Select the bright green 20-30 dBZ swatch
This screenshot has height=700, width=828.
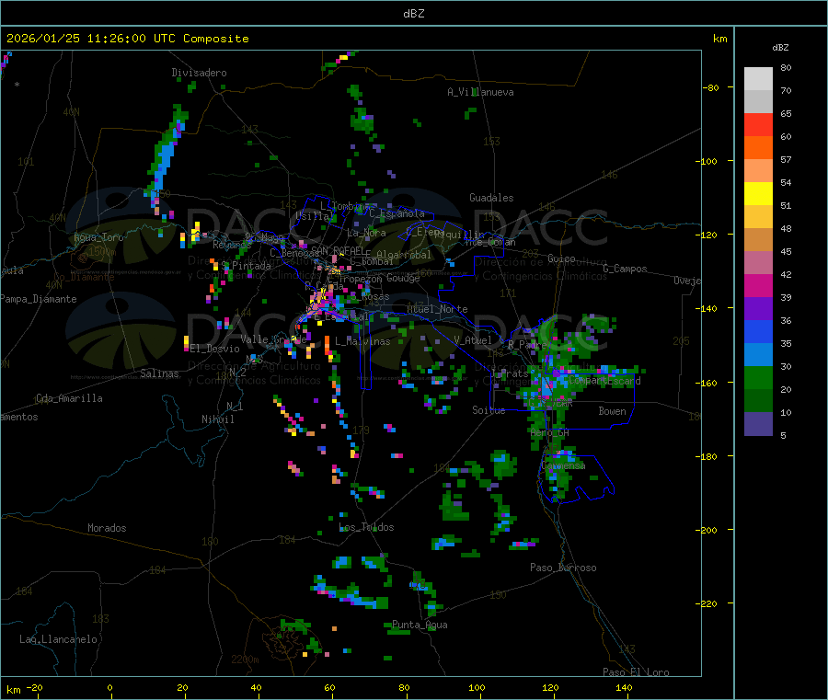click(758, 377)
